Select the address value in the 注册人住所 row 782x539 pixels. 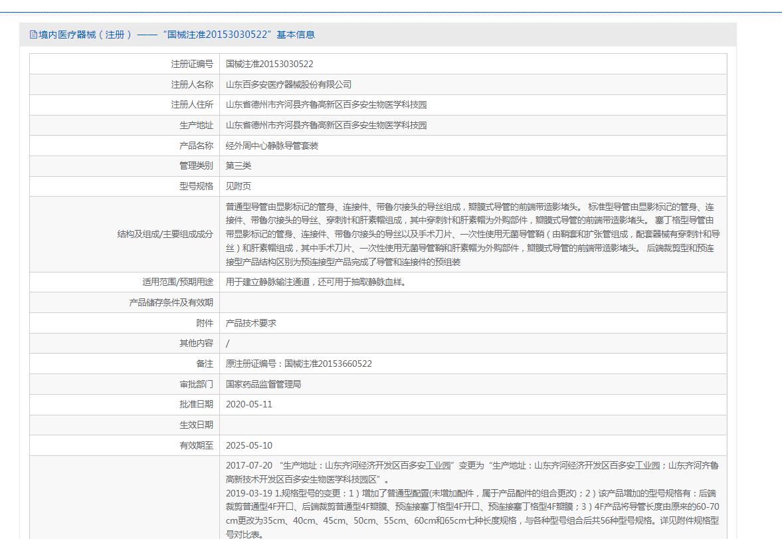coord(326,105)
